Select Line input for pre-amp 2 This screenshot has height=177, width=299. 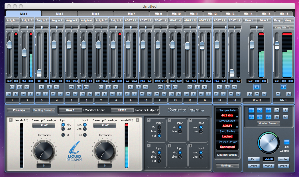85,129
